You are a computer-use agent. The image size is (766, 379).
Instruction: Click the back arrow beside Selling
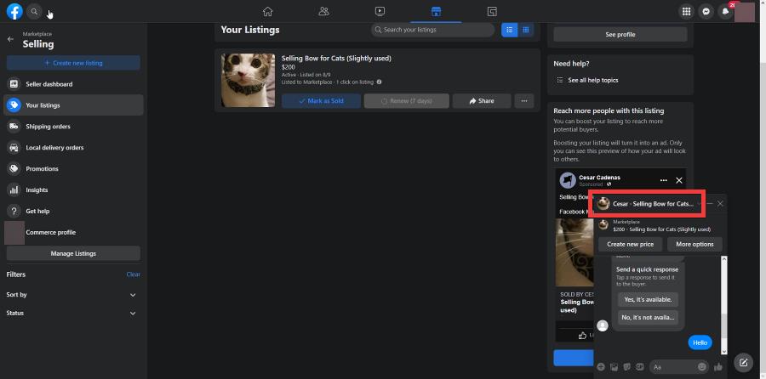click(x=11, y=39)
